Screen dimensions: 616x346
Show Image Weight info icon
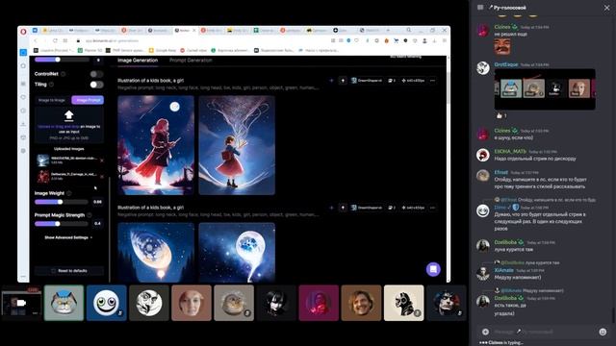[x=69, y=193]
